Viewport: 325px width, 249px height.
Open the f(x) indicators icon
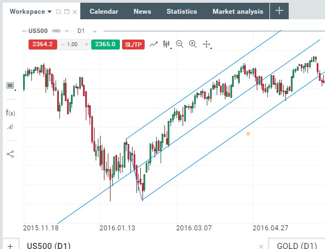pos(10,113)
